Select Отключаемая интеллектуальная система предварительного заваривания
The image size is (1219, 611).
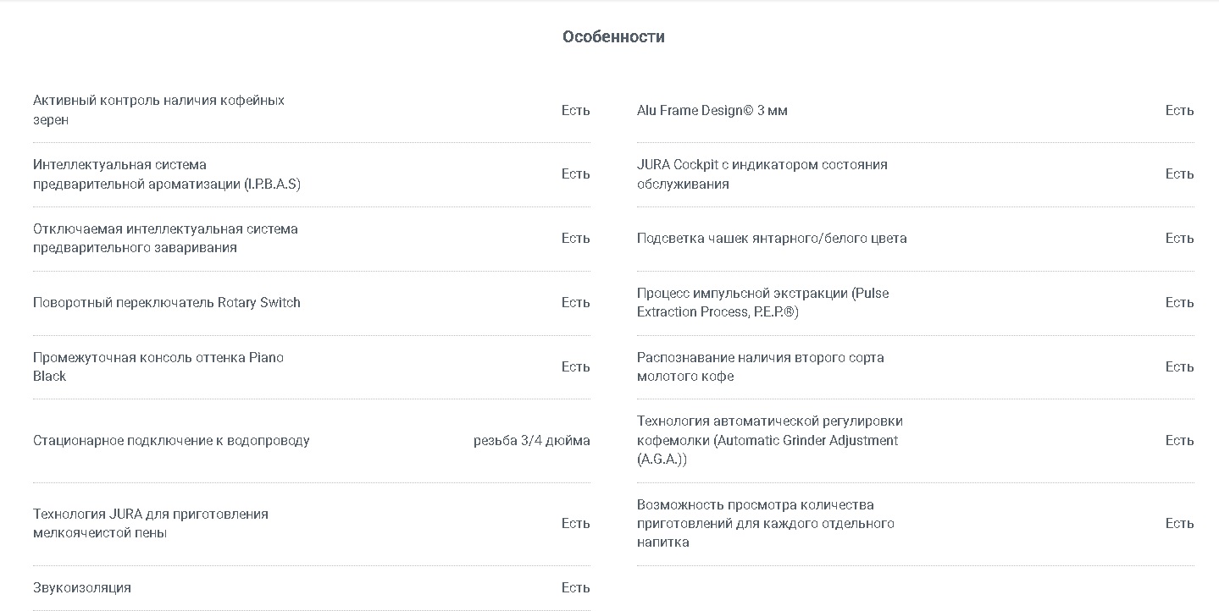[165, 239]
